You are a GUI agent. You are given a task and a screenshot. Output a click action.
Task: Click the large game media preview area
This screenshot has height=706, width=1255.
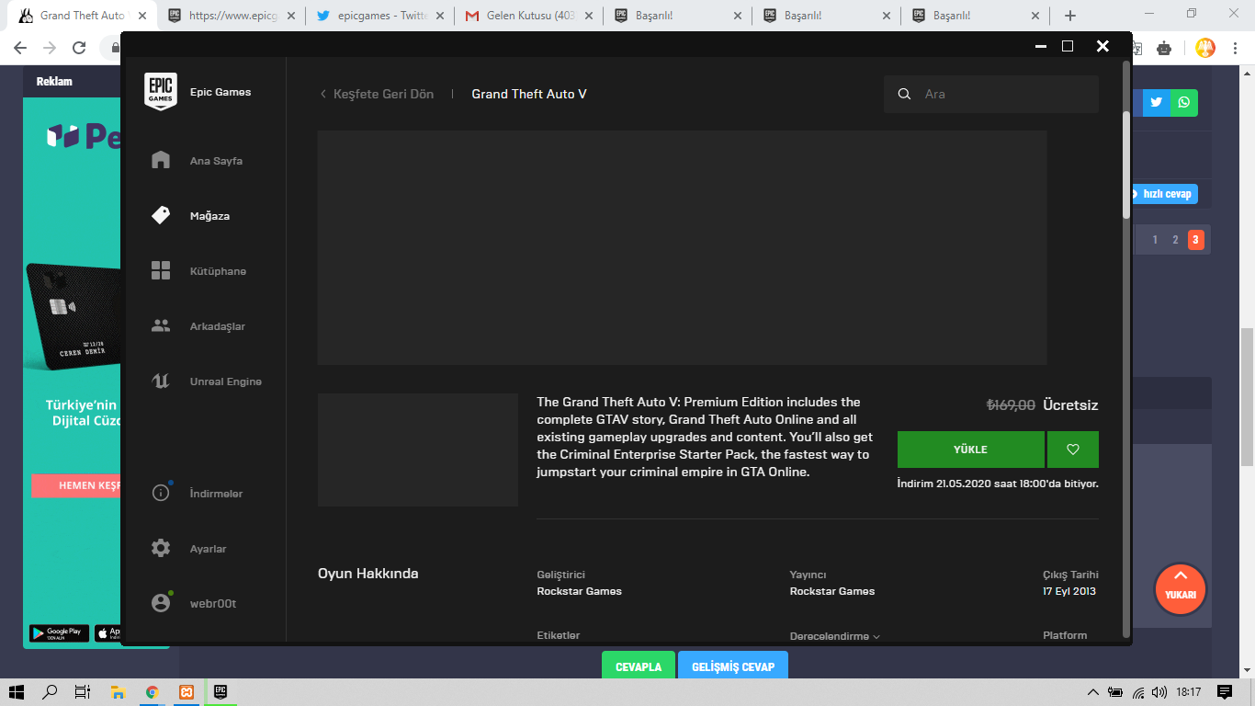[x=682, y=247]
